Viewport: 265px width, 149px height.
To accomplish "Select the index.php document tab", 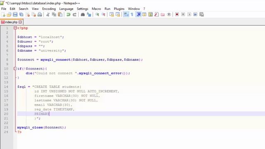I will [11, 22].
